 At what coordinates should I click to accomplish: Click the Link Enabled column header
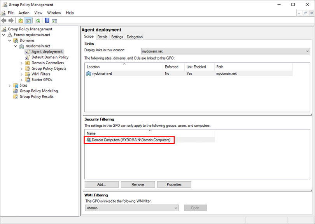coord(199,66)
